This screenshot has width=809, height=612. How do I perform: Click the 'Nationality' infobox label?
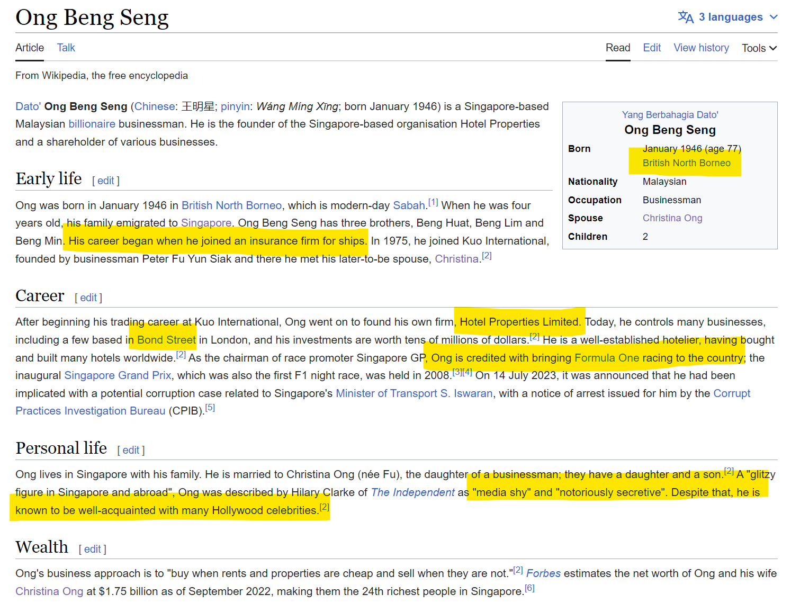[592, 182]
